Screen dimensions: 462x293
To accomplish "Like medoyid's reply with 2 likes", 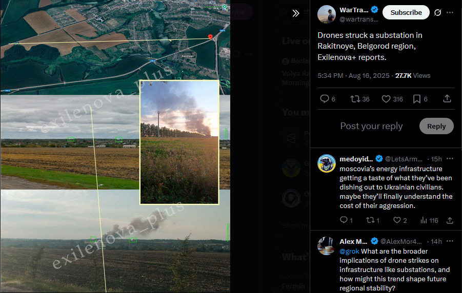I will click(x=397, y=220).
